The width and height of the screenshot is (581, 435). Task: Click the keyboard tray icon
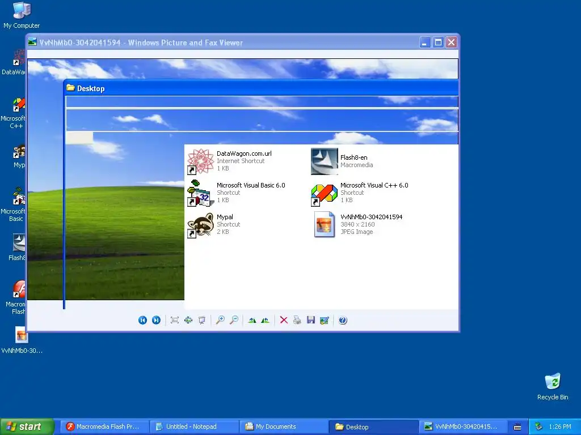click(517, 427)
